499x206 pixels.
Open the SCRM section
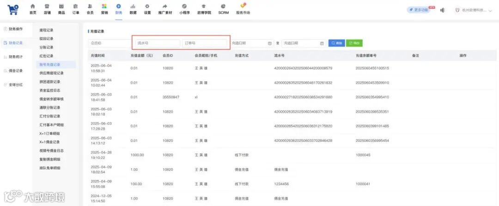point(224,9)
